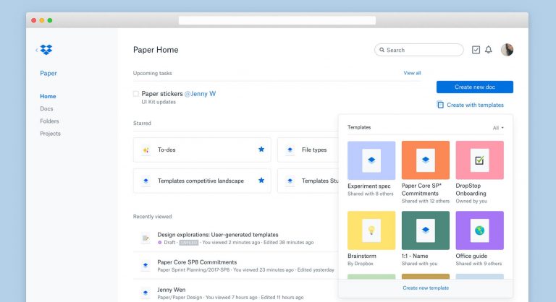Unstar Templates competitive landscape doc

tap(261, 180)
